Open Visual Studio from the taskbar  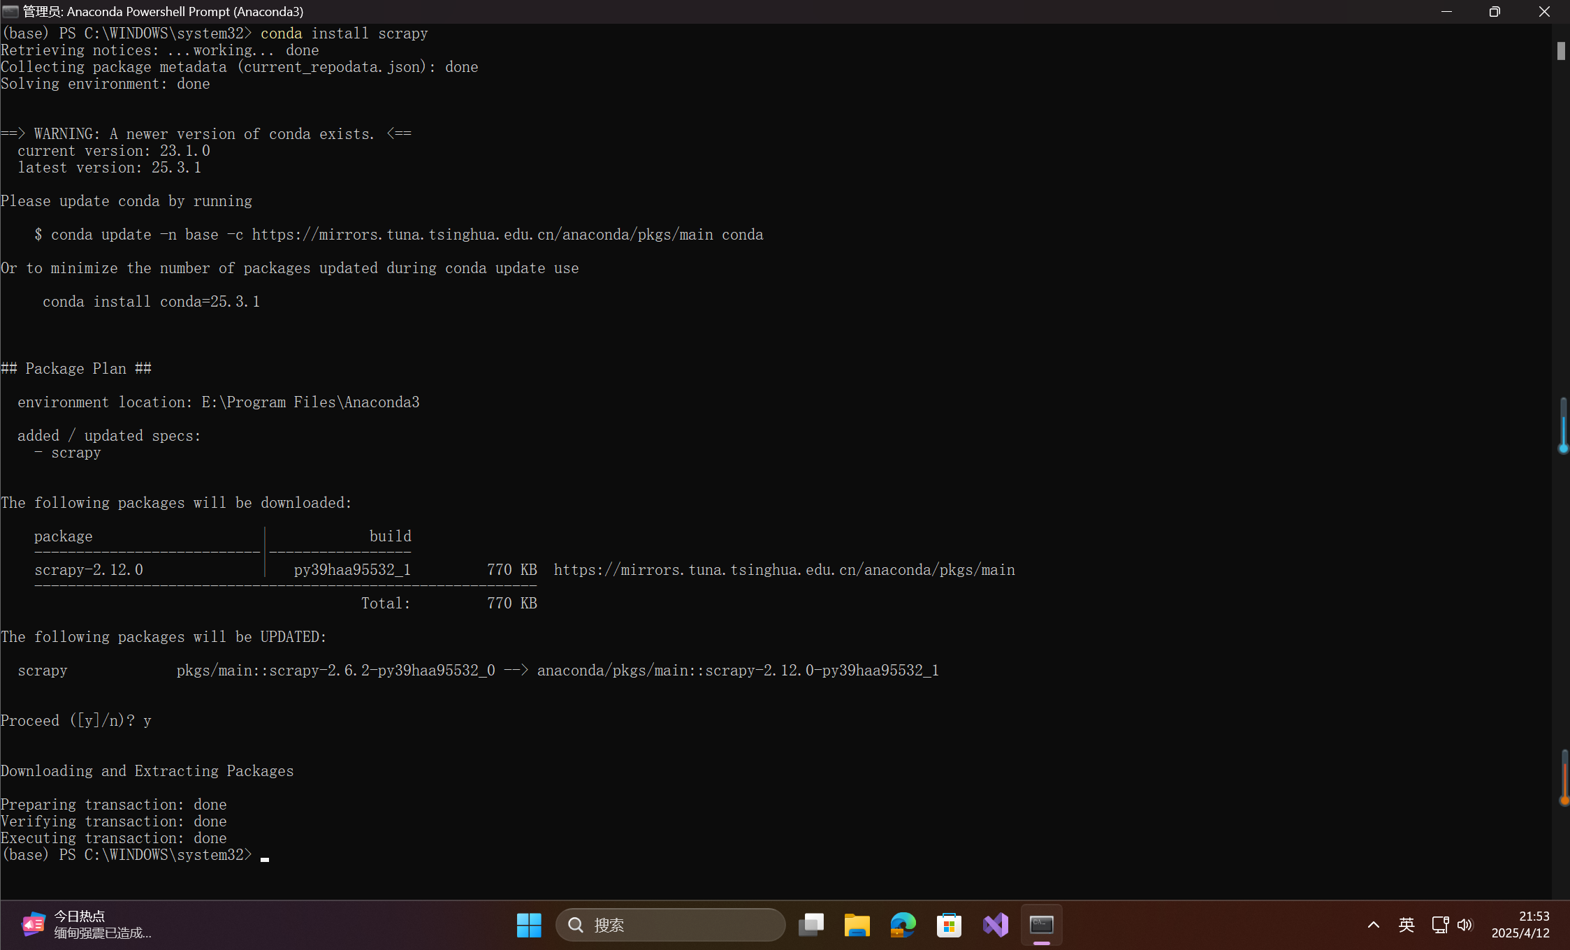coord(995,925)
